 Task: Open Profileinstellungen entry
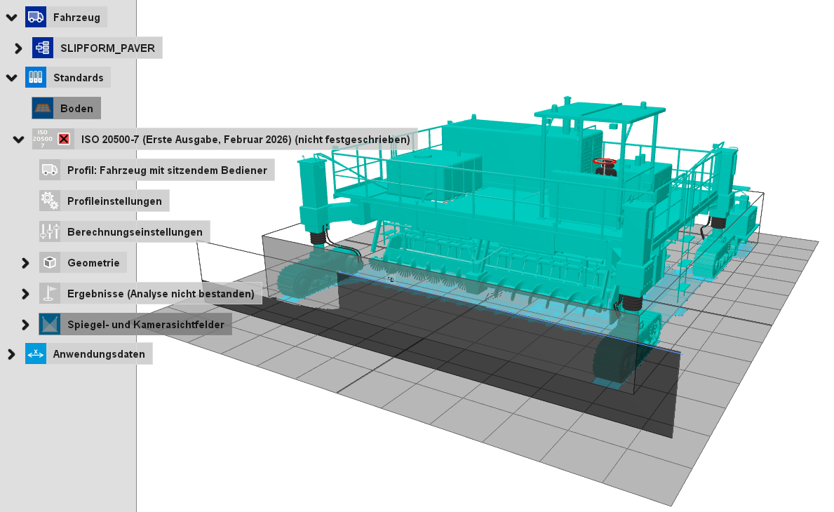(114, 201)
